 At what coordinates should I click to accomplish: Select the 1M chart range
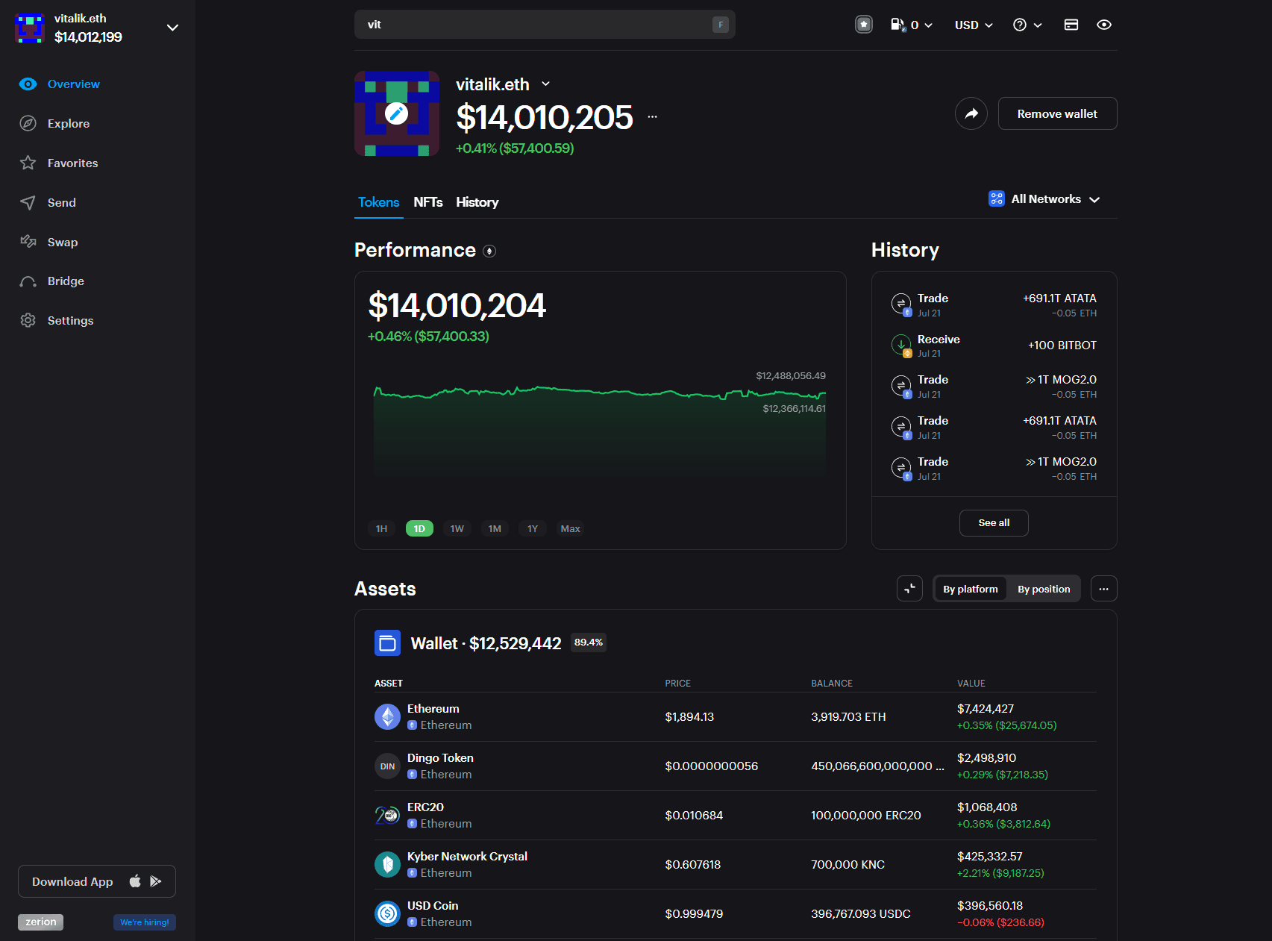click(495, 528)
